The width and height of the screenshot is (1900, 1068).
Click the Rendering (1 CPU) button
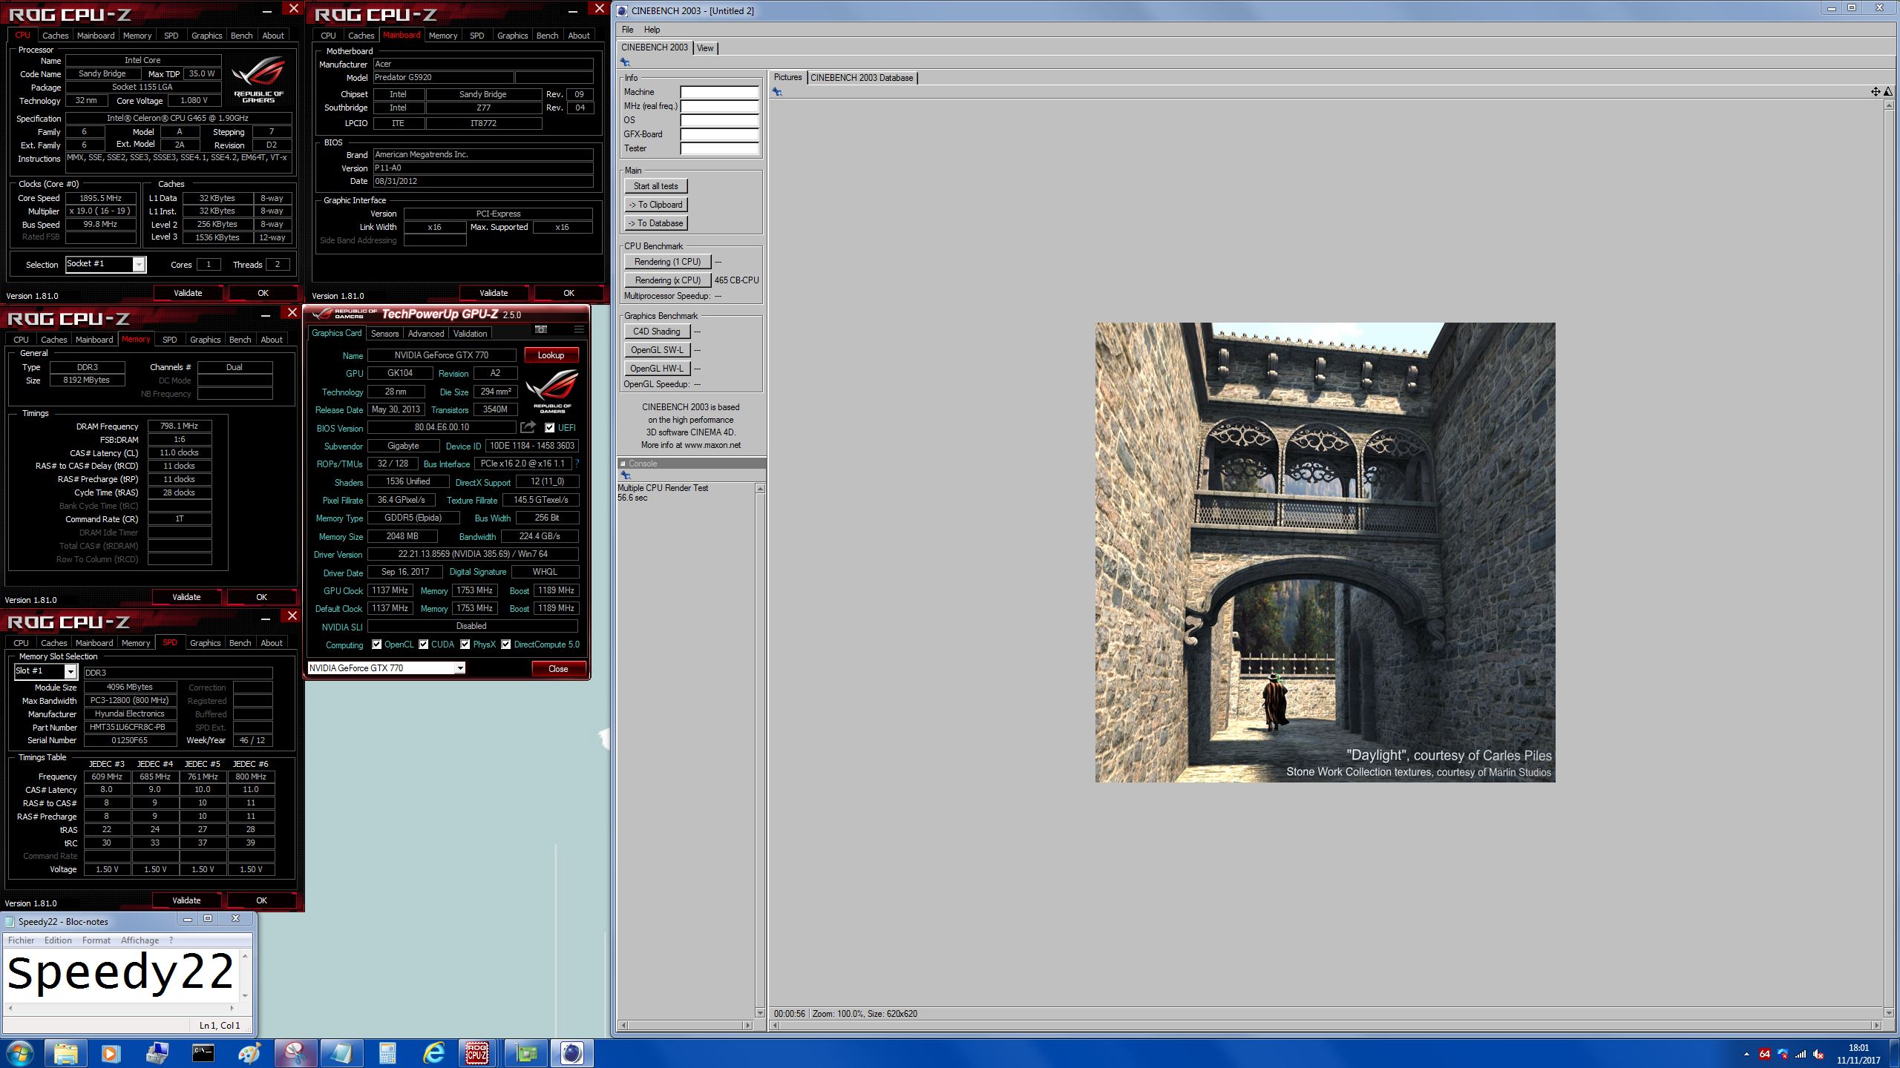667,262
